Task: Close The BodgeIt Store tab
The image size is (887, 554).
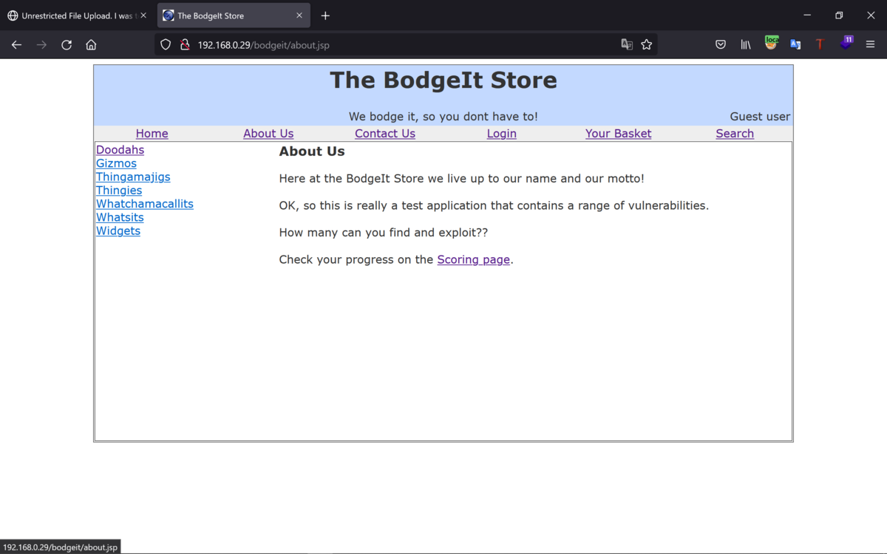Action: (299, 16)
